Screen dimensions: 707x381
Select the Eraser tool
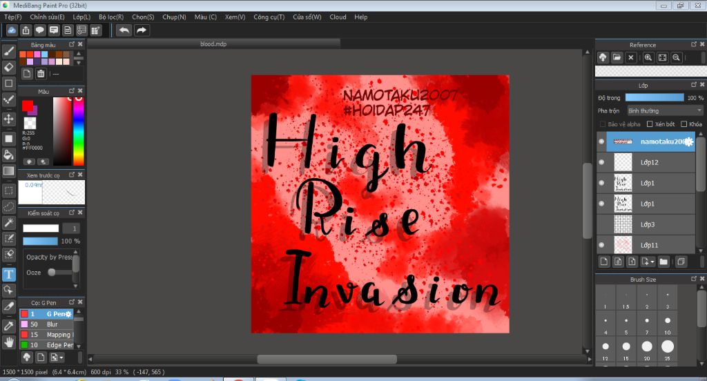[x=8, y=67]
